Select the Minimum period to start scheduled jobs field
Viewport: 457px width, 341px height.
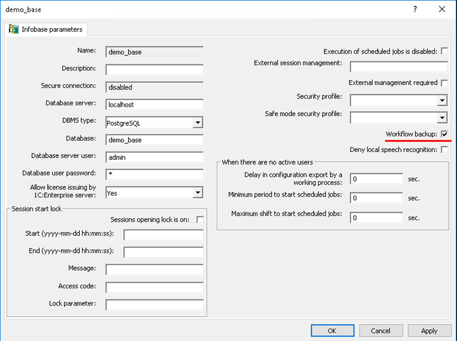coord(376,198)
